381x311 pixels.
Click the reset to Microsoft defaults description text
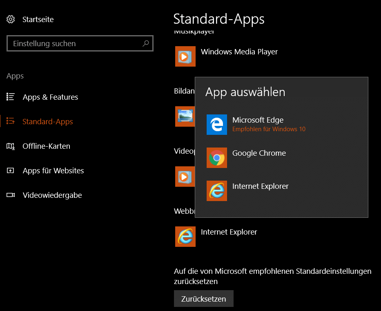(273, 276)
